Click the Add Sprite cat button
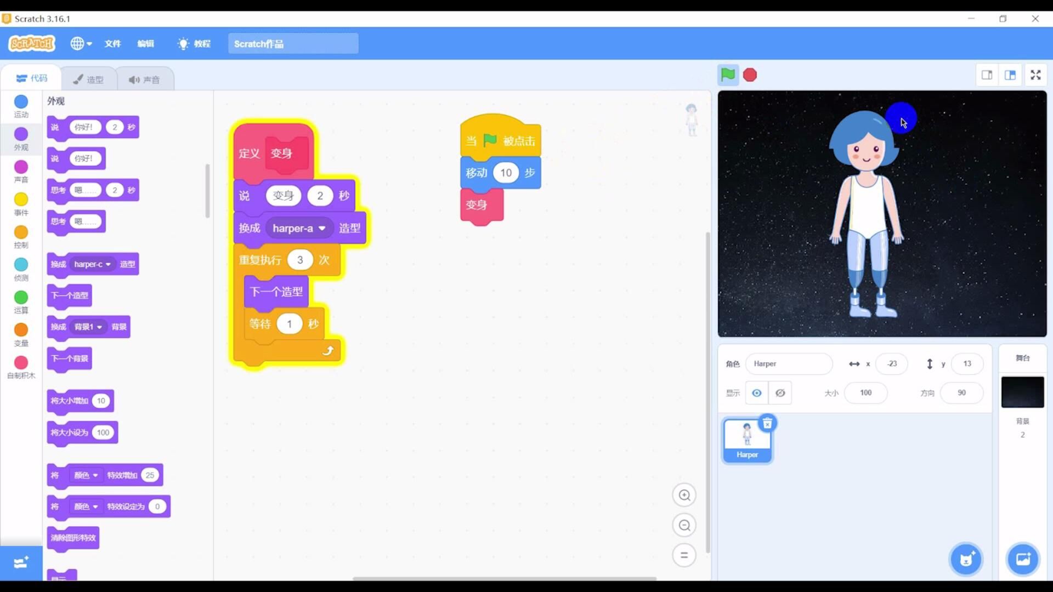 (x=966, y=559)
